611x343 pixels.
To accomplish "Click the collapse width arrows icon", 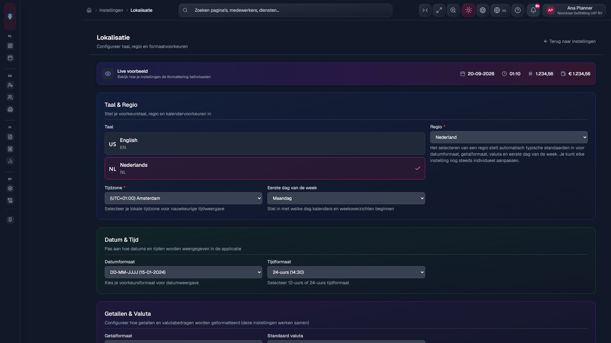I will coord(425,10).
